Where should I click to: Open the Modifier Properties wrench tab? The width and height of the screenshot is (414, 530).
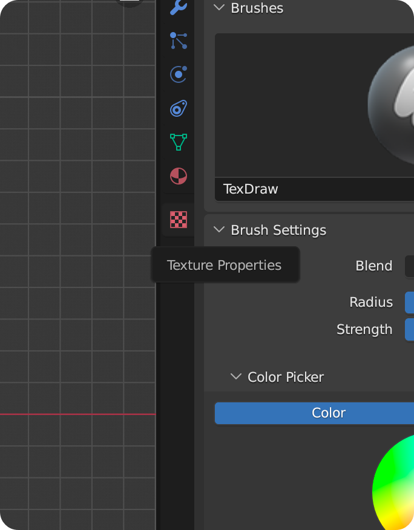pos(178,7)
